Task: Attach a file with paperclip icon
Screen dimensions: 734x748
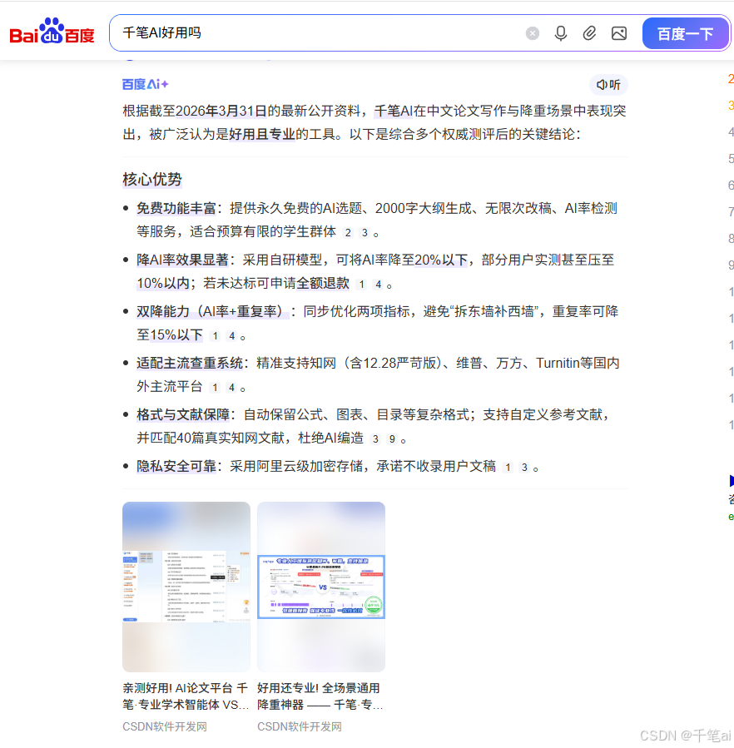Action: pos(590,33)
